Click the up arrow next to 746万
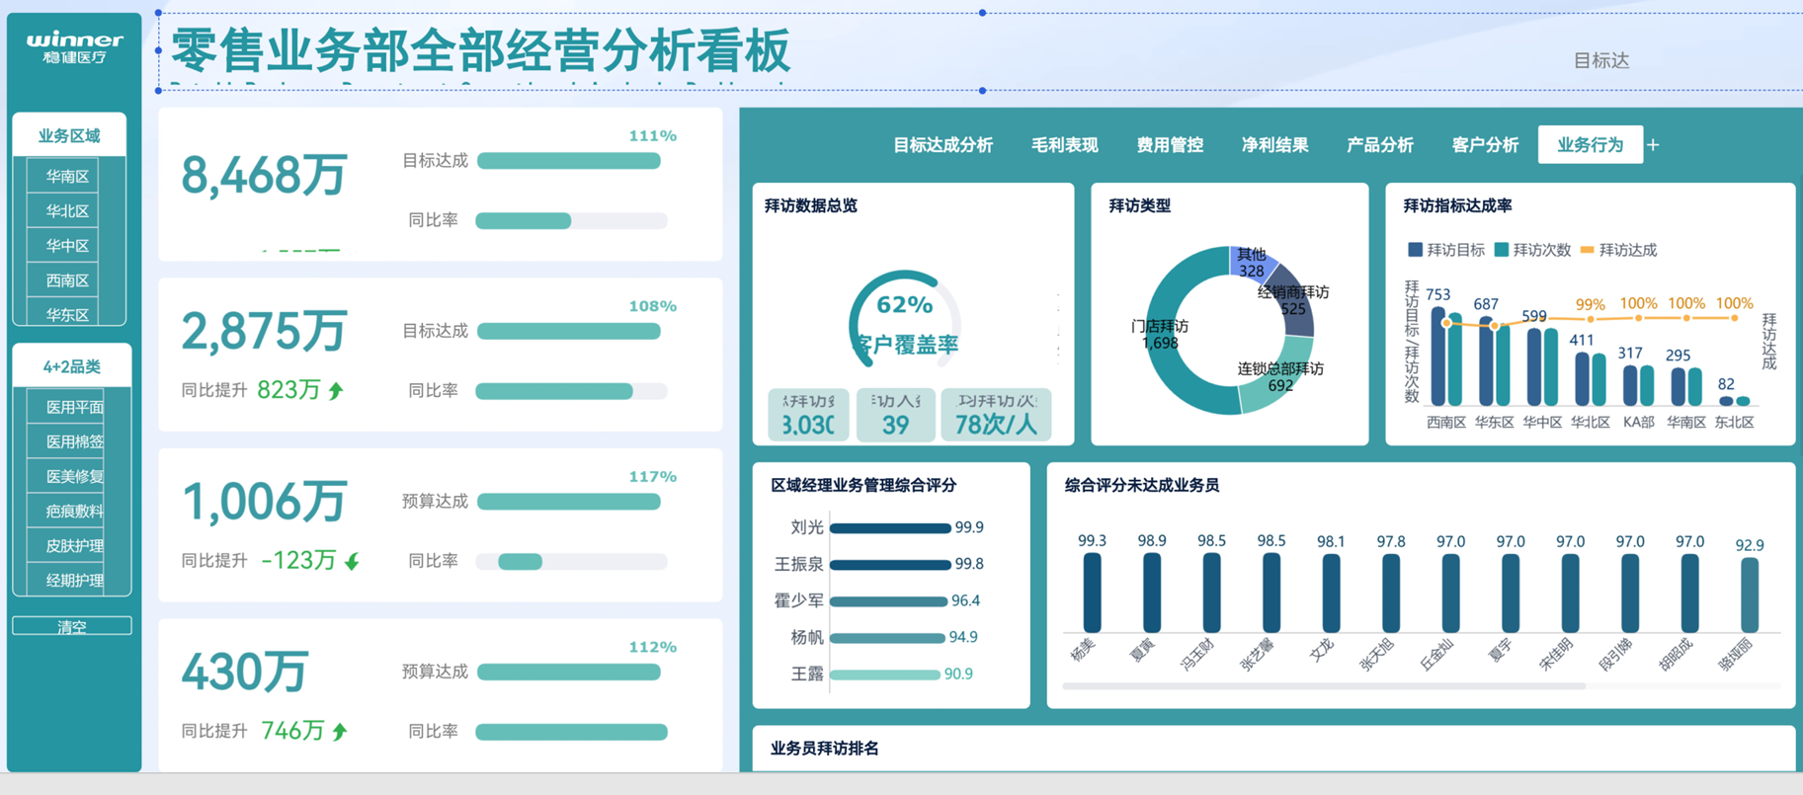Image resolution: width=1803 pixels, height=795 pixels. (340, 732)
